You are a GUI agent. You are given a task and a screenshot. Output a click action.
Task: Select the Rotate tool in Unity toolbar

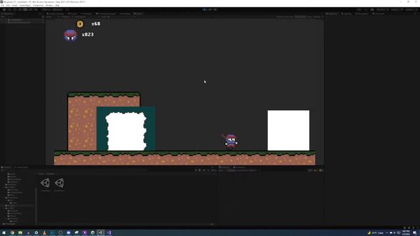[14, 9]
